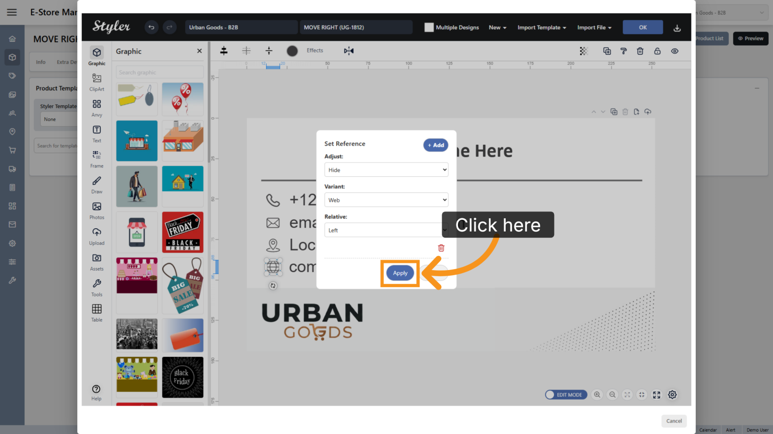Toggle the Multiple Designs checkbox
This screenshot has height=434, width=773.
tap(429, 28)
